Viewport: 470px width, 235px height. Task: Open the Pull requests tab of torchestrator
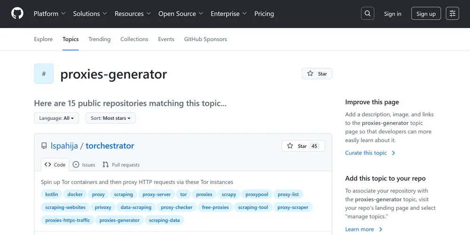click(x=121, y=164)
